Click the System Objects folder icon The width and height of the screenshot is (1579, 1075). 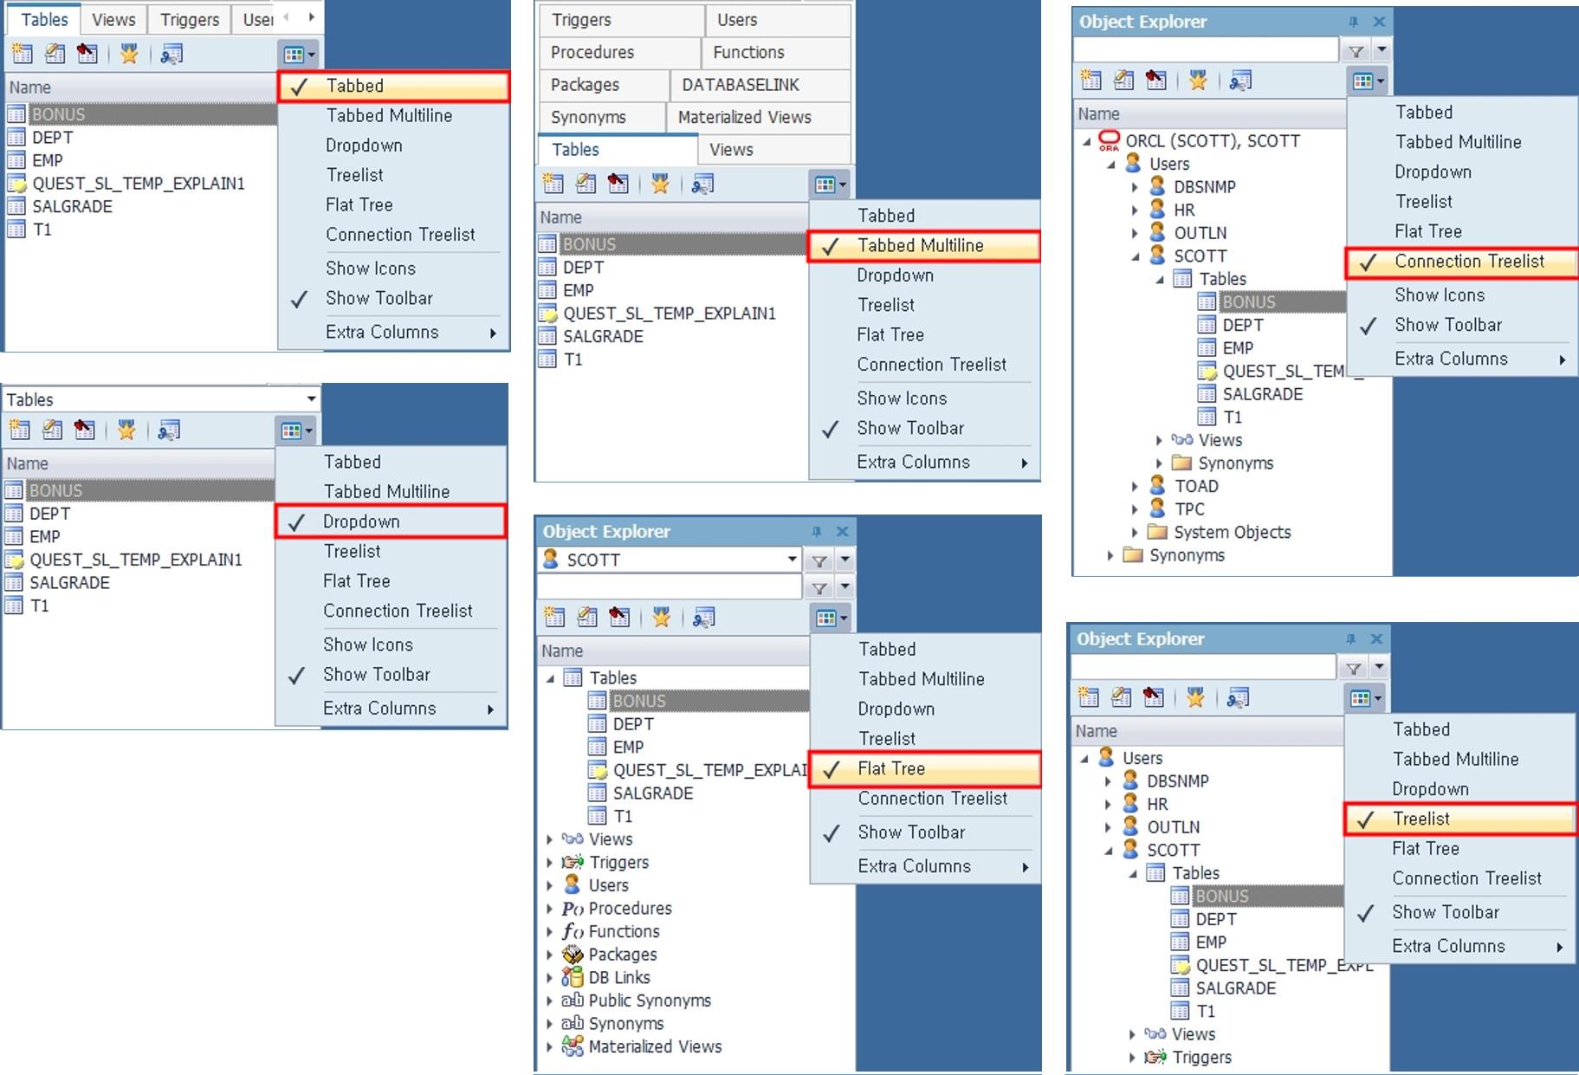click(x=1157, y=532)
